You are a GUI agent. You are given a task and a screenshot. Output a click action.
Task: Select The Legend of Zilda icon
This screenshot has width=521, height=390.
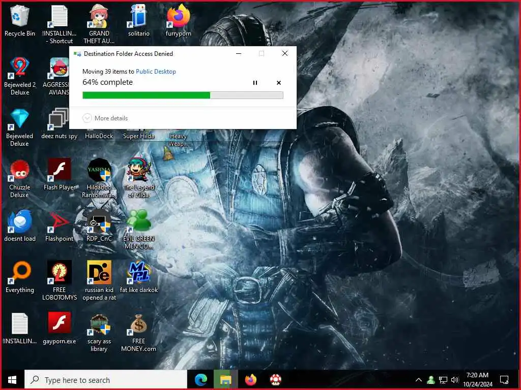click(x=139, y=178)
